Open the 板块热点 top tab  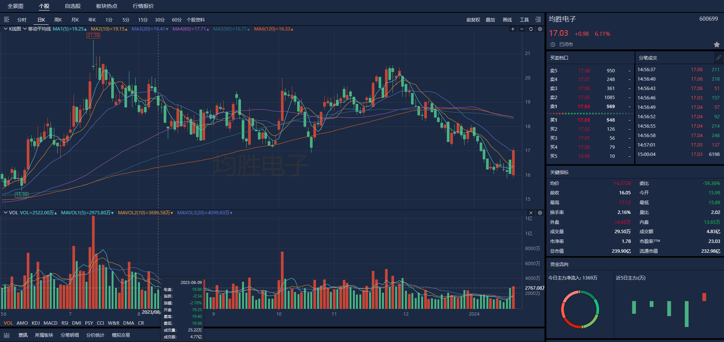click(x=106, y=6)
